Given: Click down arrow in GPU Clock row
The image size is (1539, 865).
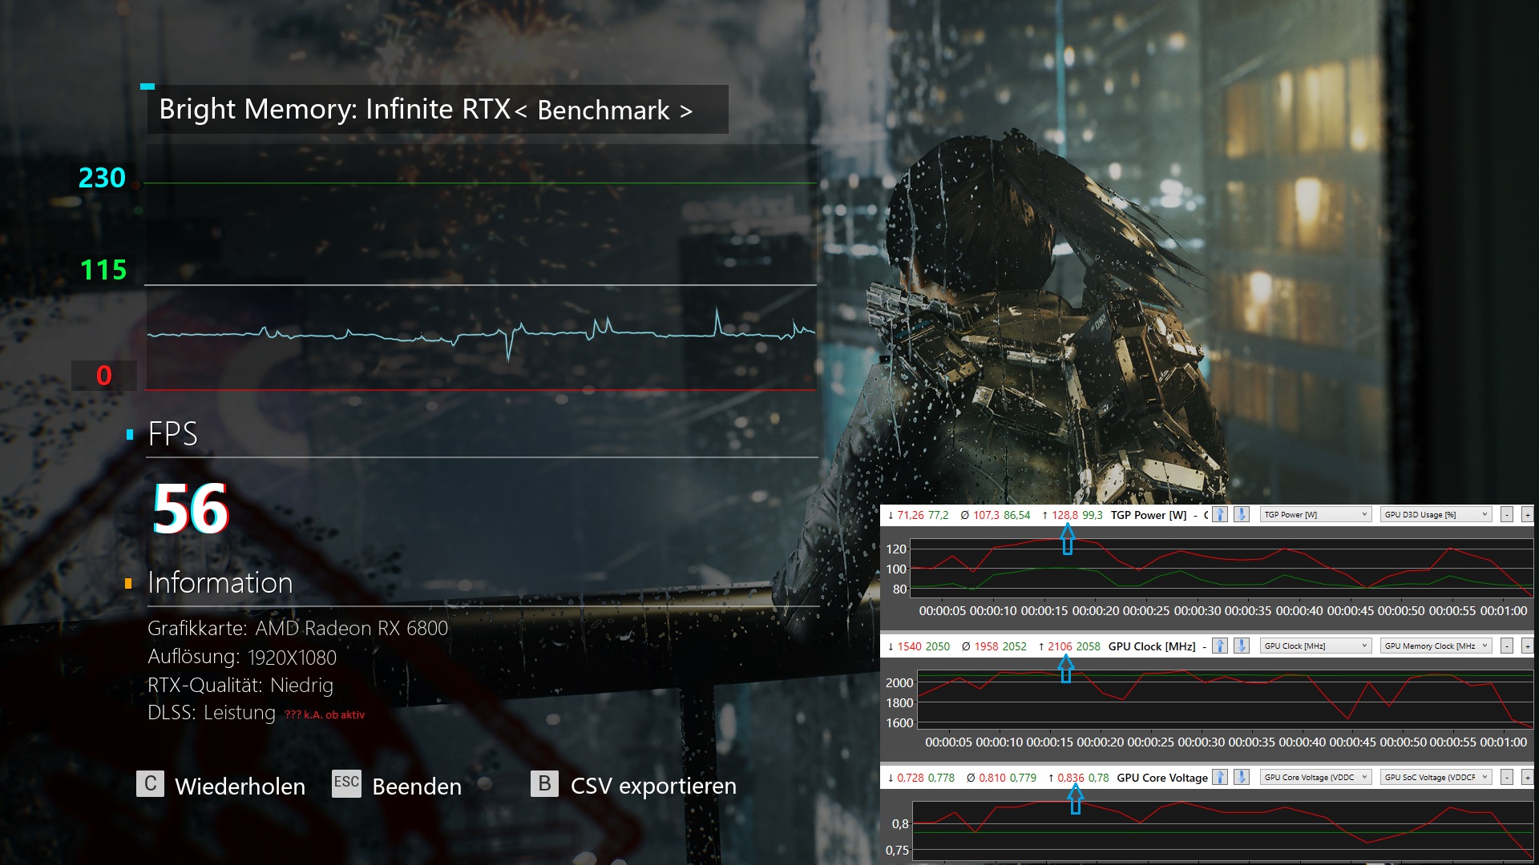Looking at the screenshot, I should tap(1241, 646).
